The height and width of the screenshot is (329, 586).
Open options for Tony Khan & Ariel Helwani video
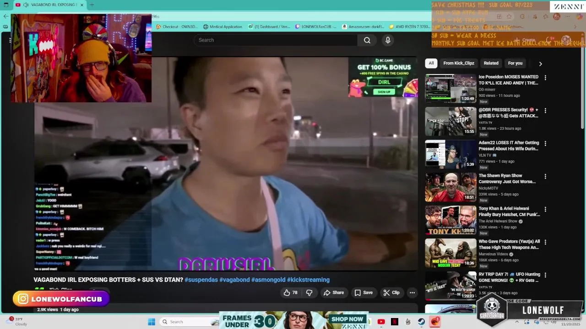coord(545,209)
